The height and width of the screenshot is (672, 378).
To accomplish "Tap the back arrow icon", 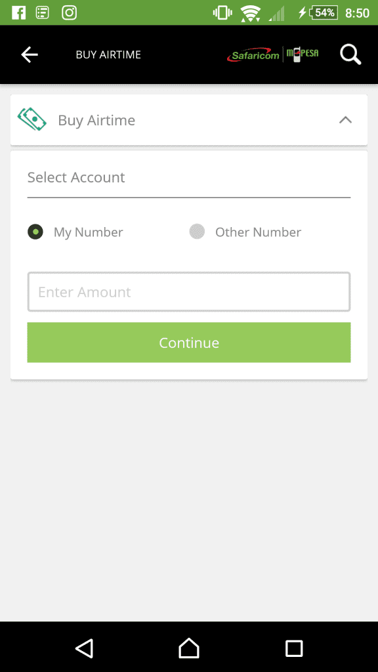I will (x=30, y=54).
